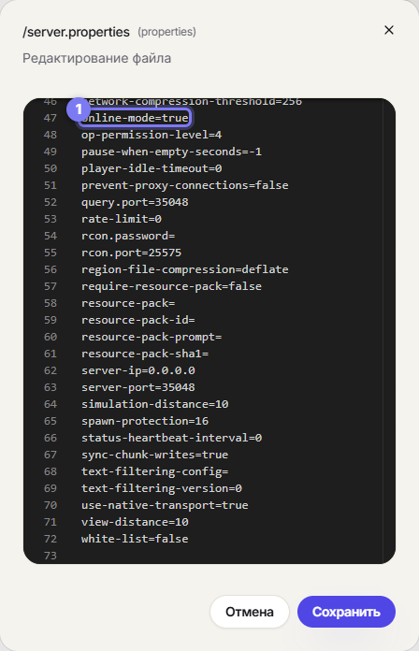Click the server-port=35048 line
The image size is (419, 651).
(137, 387)
